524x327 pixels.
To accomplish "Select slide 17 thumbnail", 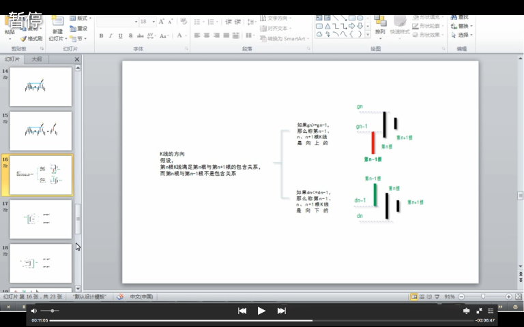I will (40, 219).
